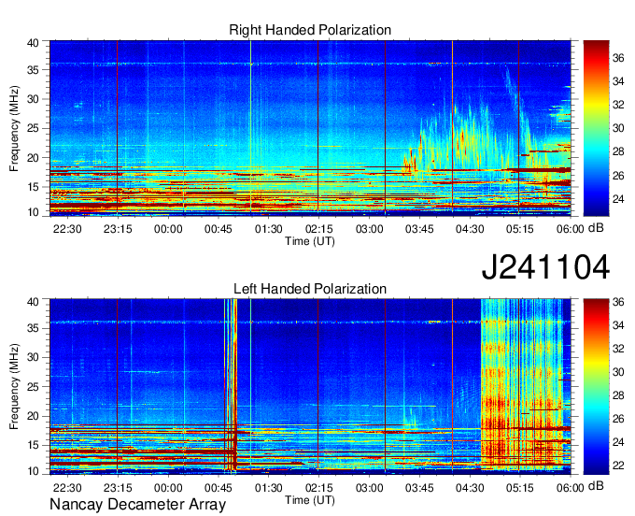Click the 'Right Handed Polarization' title
635x516 pixels.
pos(310,30)
